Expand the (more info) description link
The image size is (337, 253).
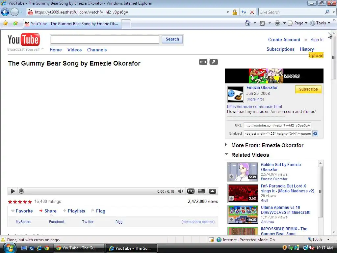[255, 99]
